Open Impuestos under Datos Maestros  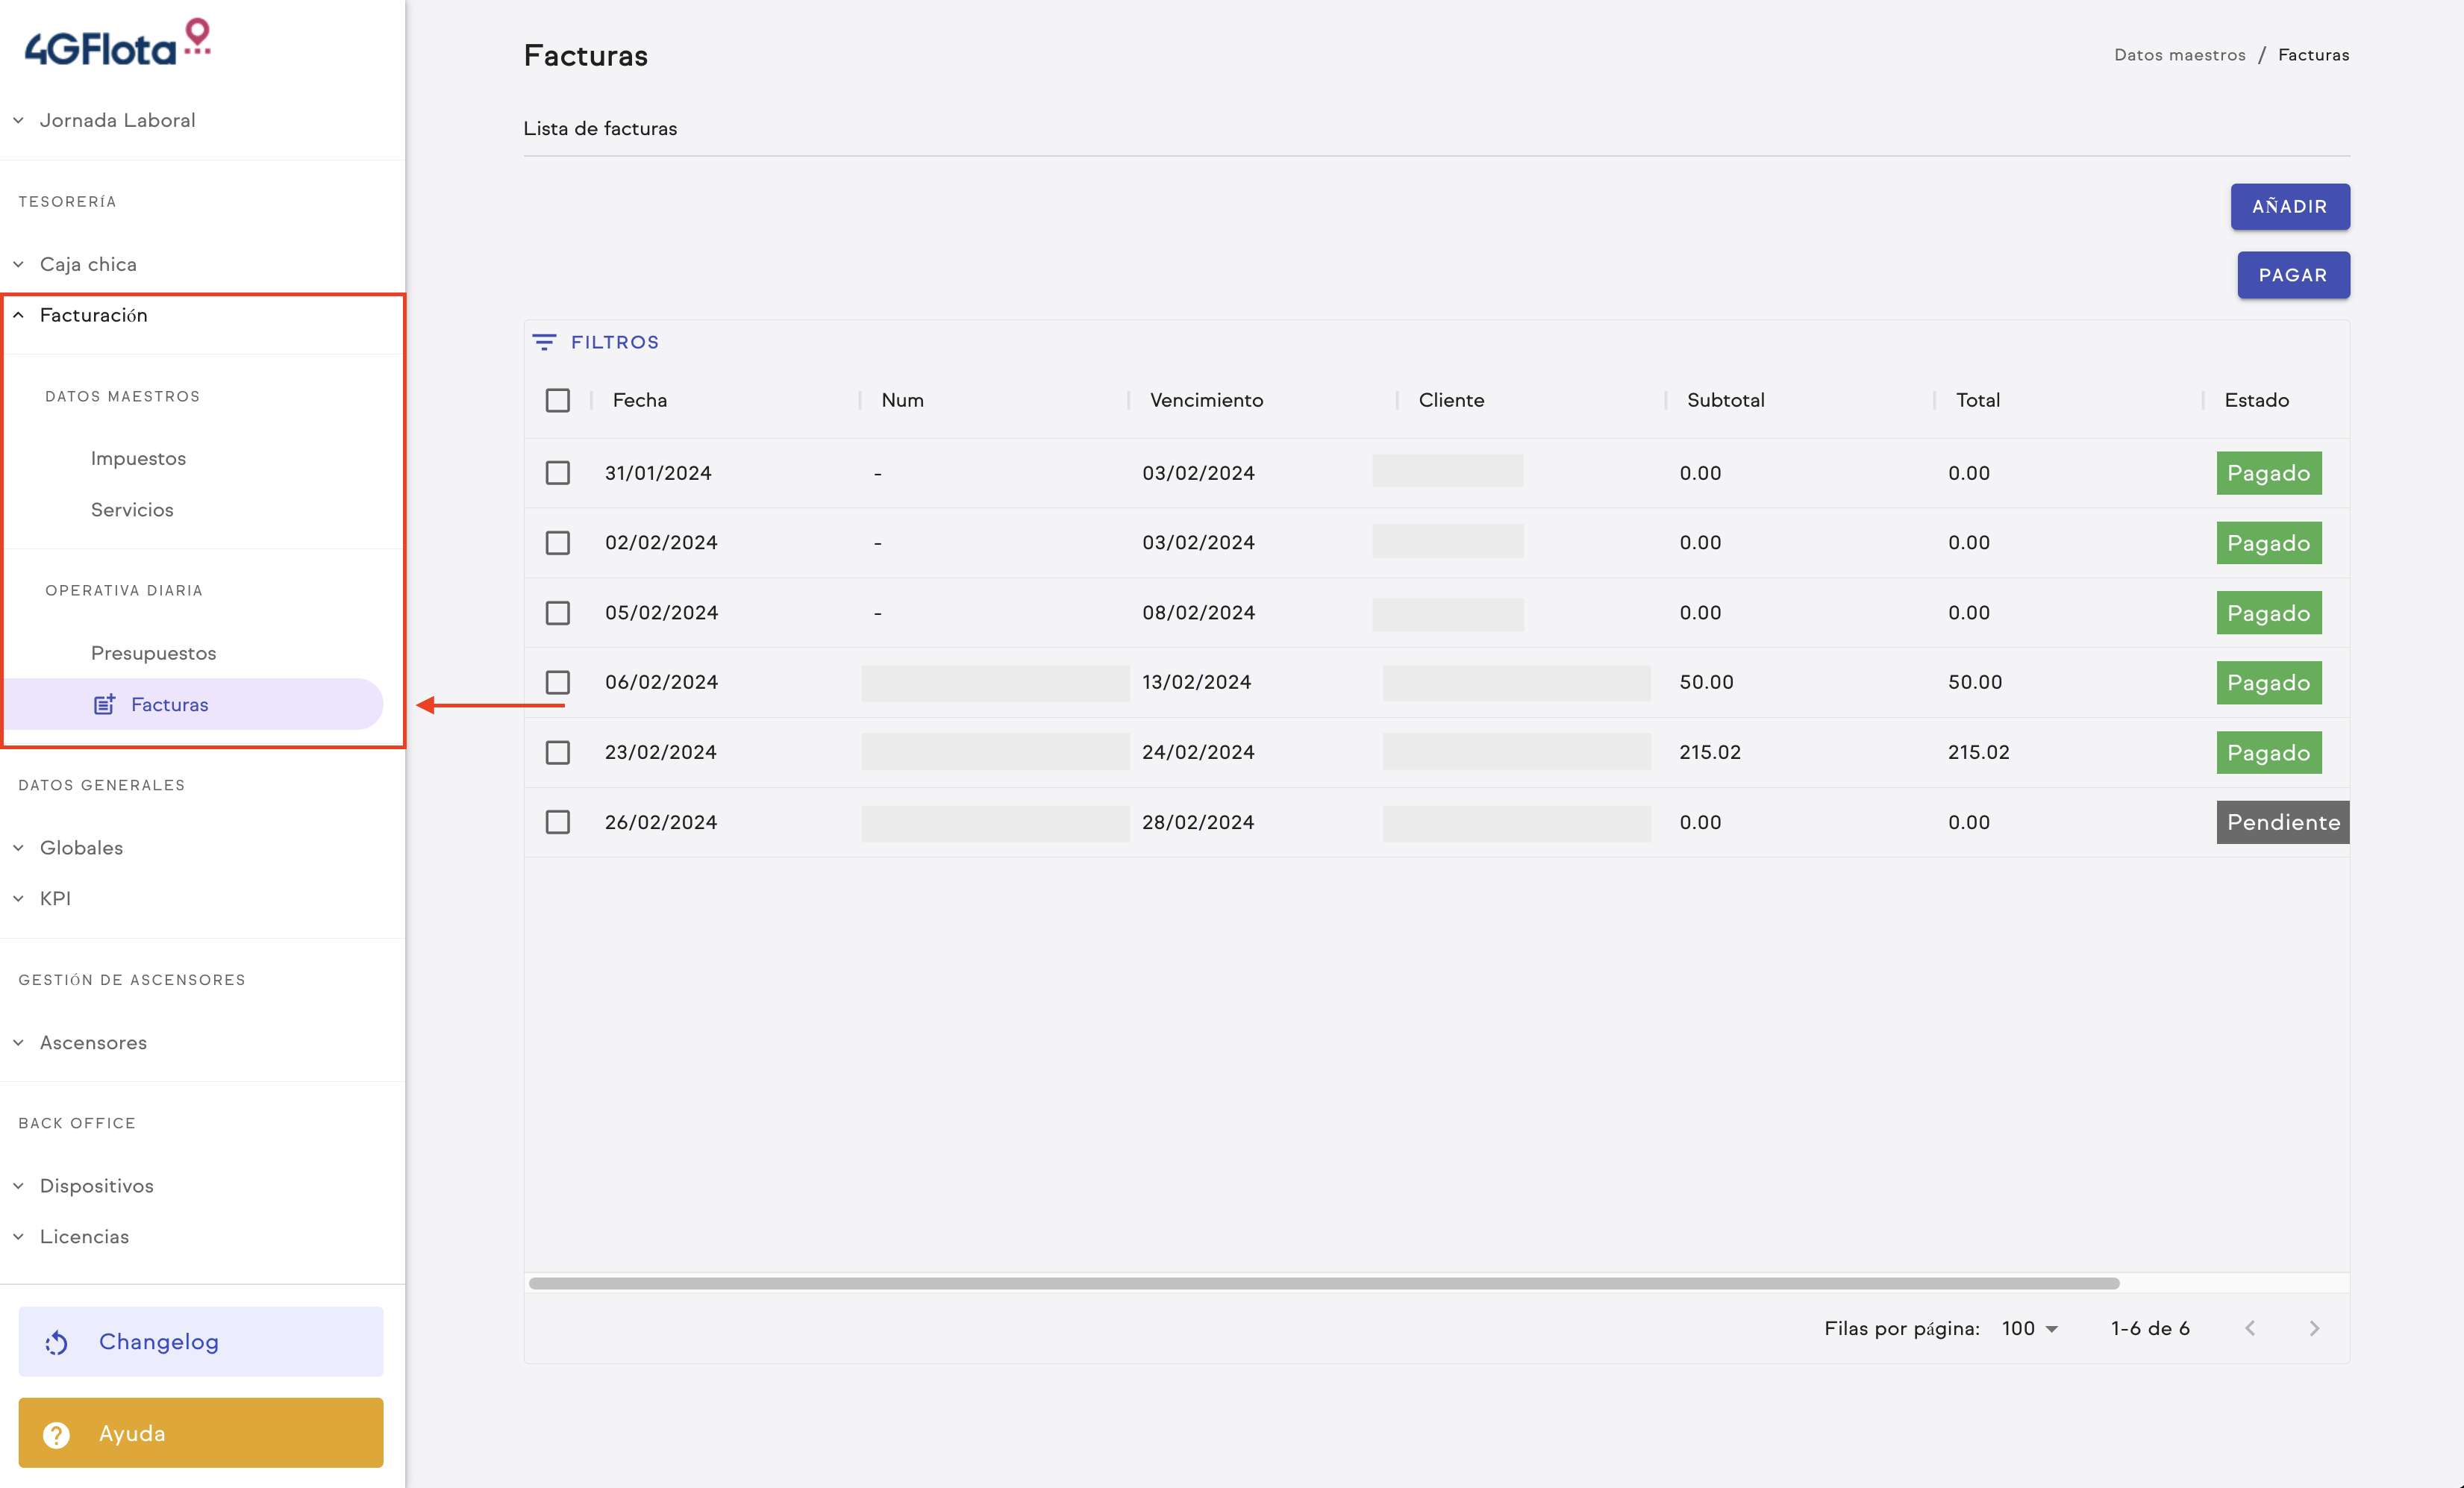(x=138, y=458)
